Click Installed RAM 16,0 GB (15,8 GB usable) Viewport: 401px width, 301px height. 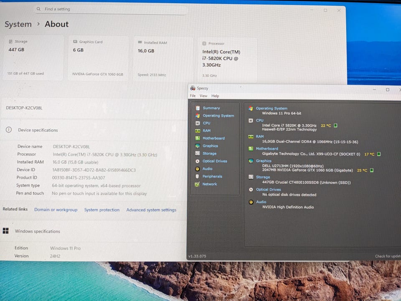tap(76, 162)
